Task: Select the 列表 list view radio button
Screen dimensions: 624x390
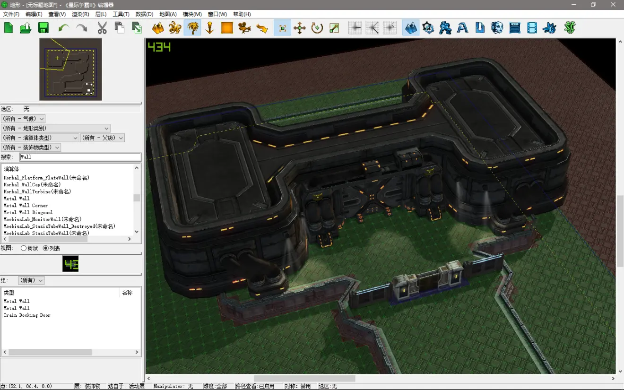Action: coord(46,248)
